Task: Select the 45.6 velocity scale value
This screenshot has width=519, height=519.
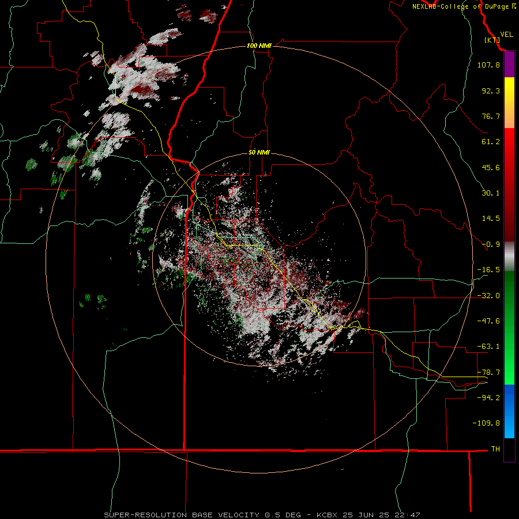Action: [491, 167]
